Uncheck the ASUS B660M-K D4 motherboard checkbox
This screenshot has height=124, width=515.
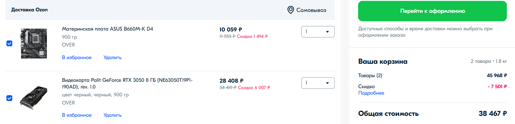(9, 43)
